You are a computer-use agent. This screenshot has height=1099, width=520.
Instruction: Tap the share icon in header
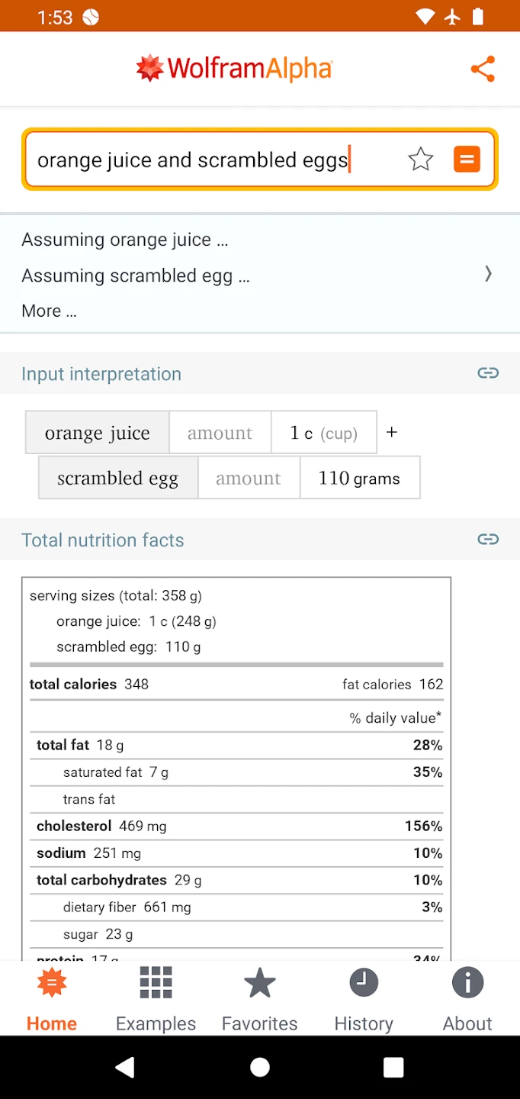[x=483, y=69]
